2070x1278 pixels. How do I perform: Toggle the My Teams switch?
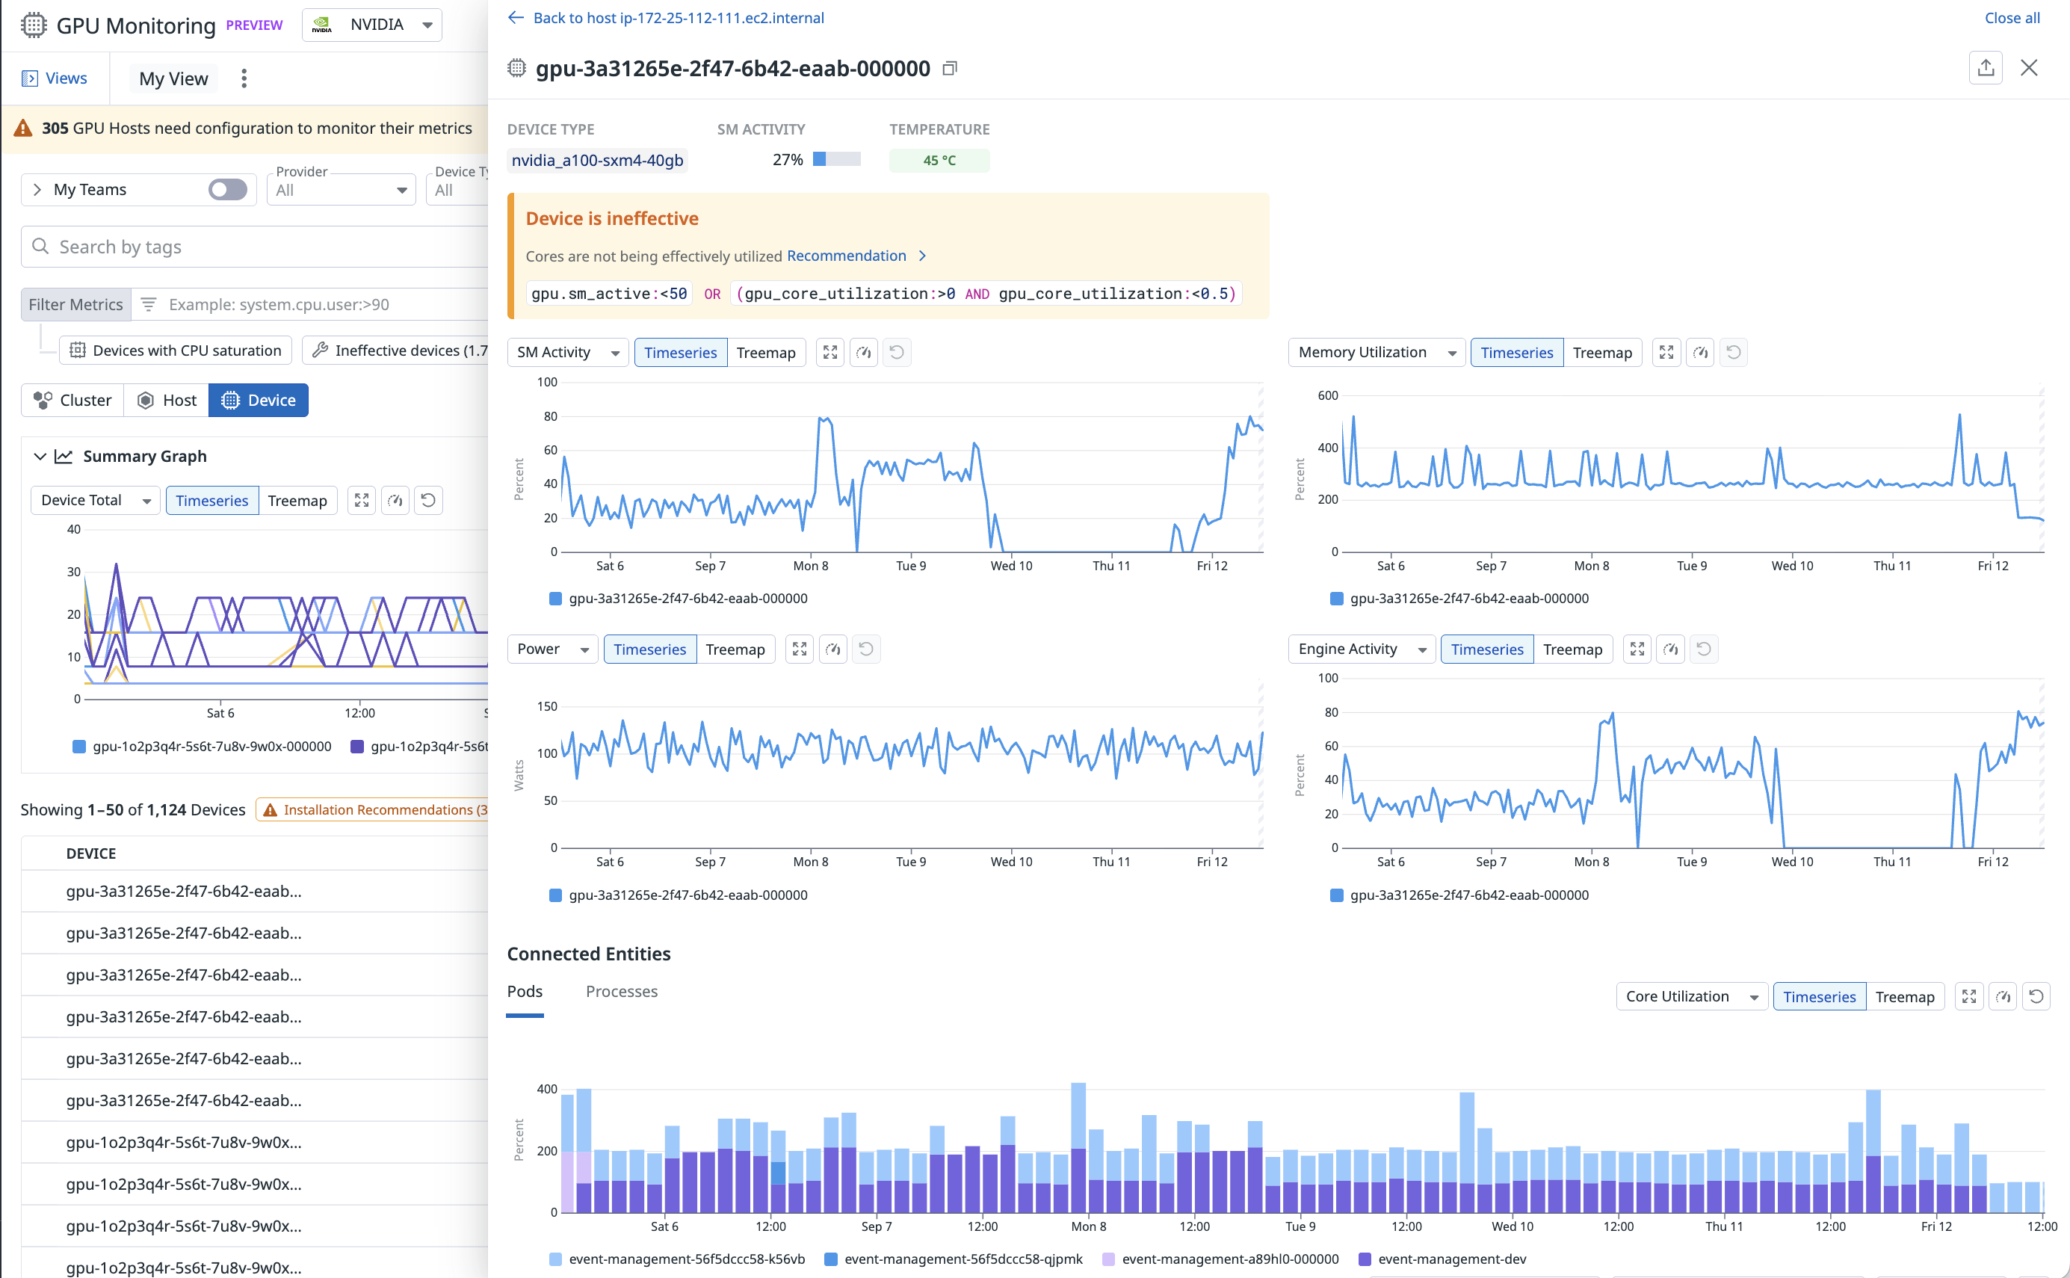(x=227, y=189)
